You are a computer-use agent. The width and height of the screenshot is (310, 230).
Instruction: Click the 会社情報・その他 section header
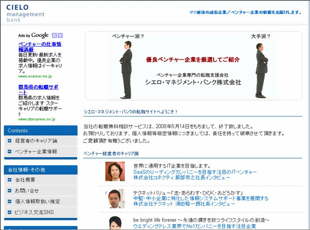click(40, 170)
